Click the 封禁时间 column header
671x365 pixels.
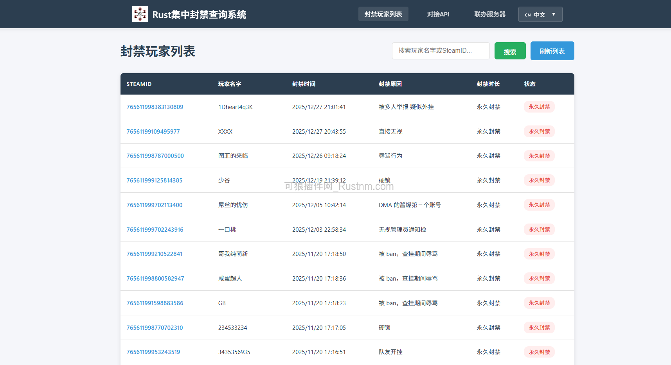tap(304, 84)
